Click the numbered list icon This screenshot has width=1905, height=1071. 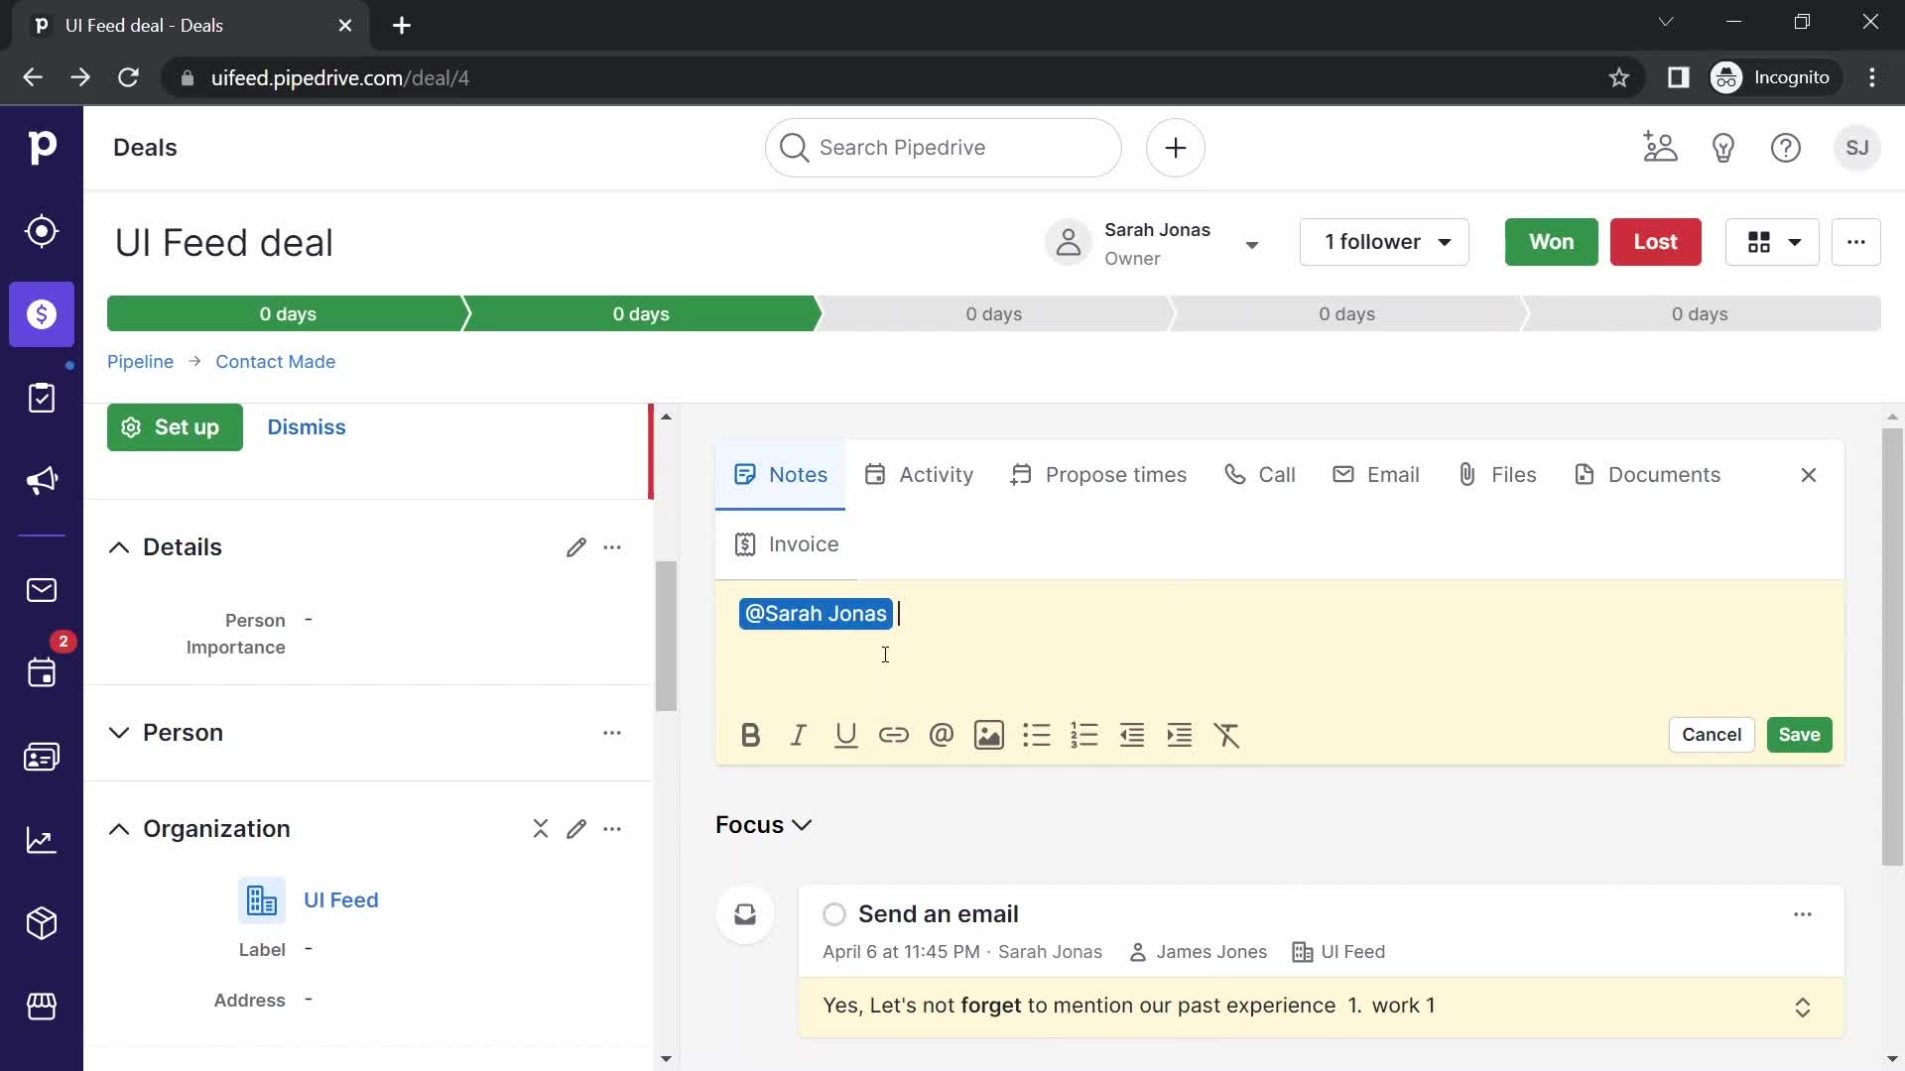click(1084, 734)
